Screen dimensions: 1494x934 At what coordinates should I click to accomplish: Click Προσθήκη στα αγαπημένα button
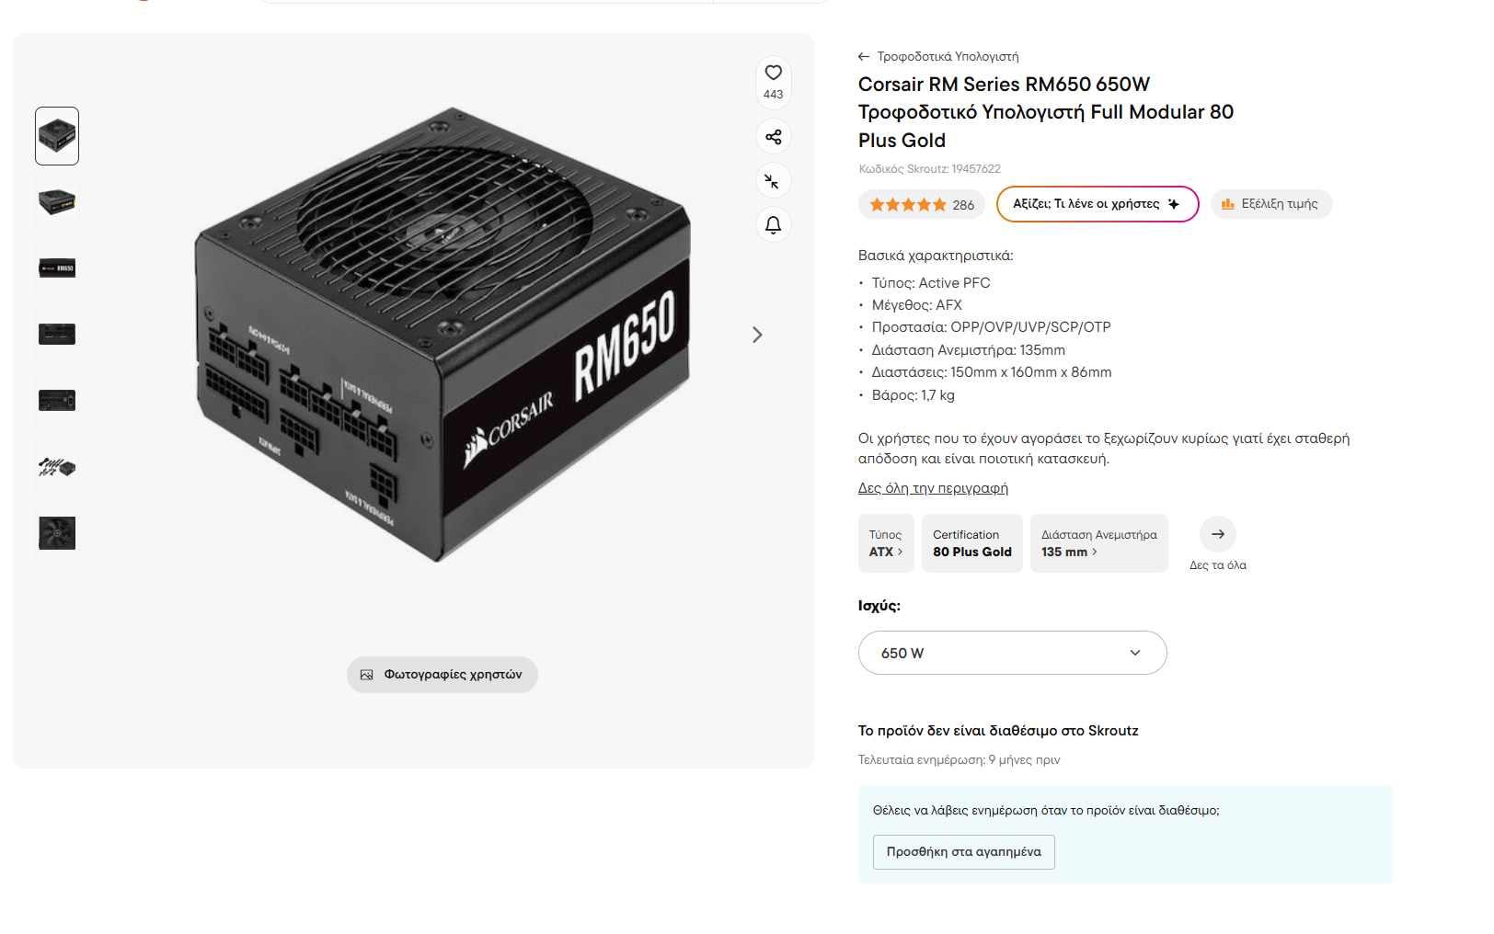pyautogui.click(x=963, y=852)
